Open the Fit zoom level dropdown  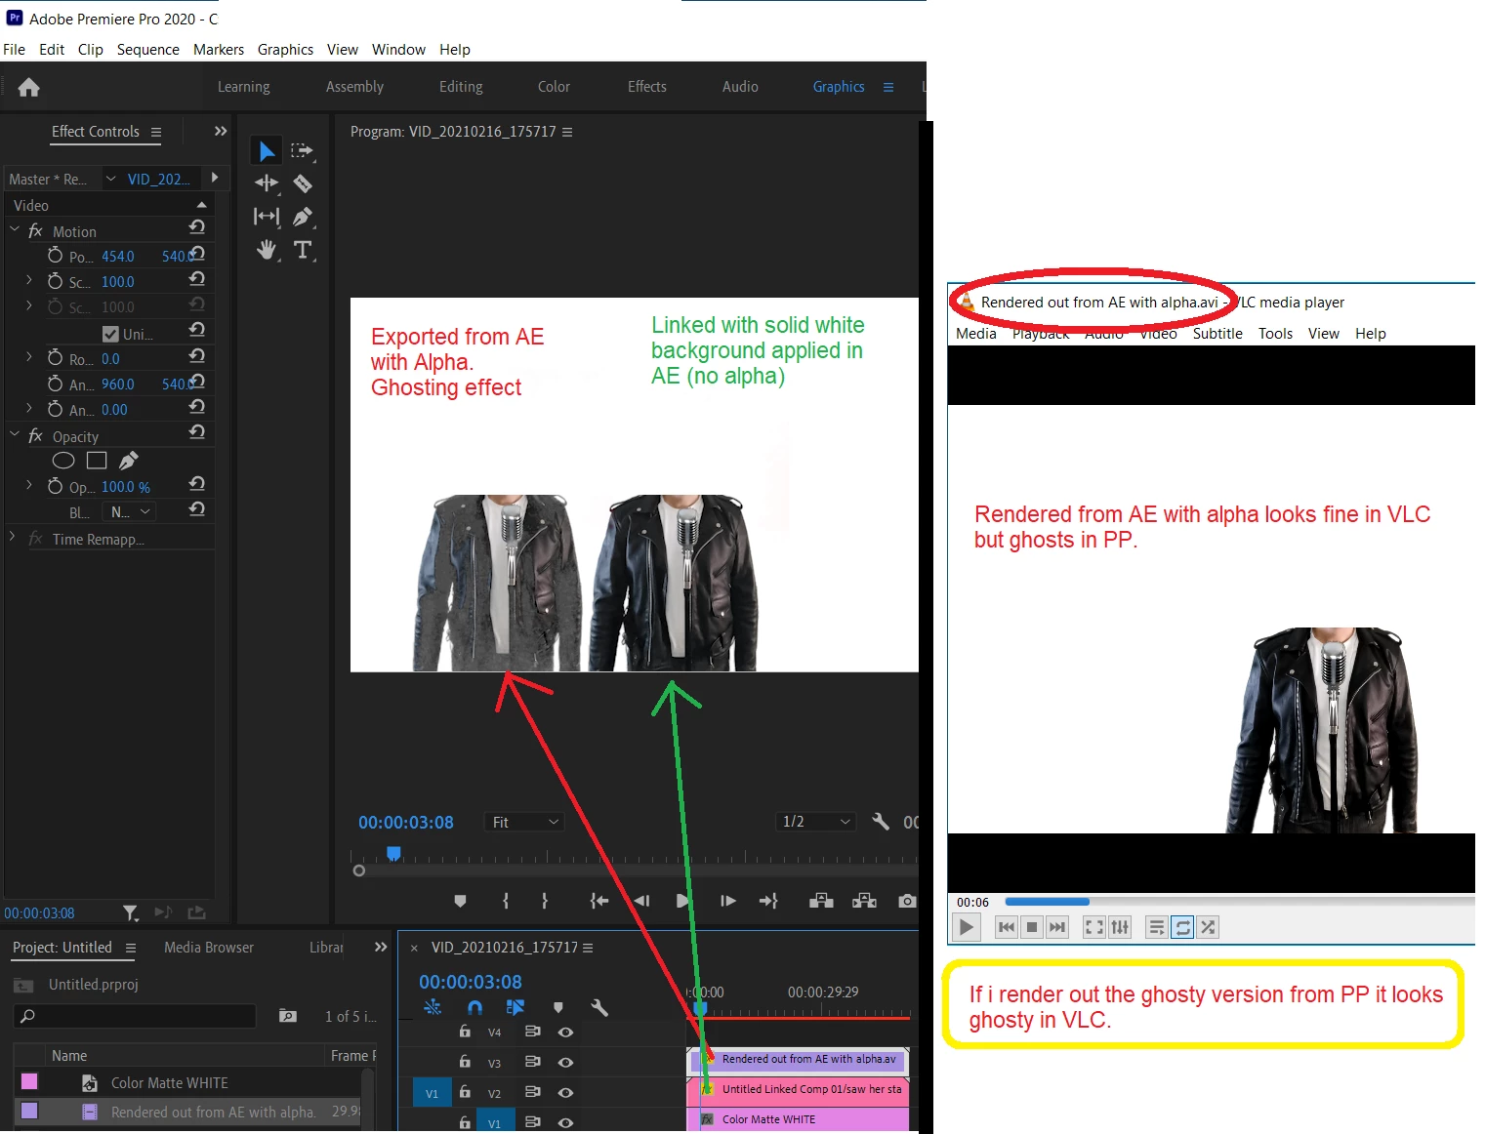[x=525, y=822]
